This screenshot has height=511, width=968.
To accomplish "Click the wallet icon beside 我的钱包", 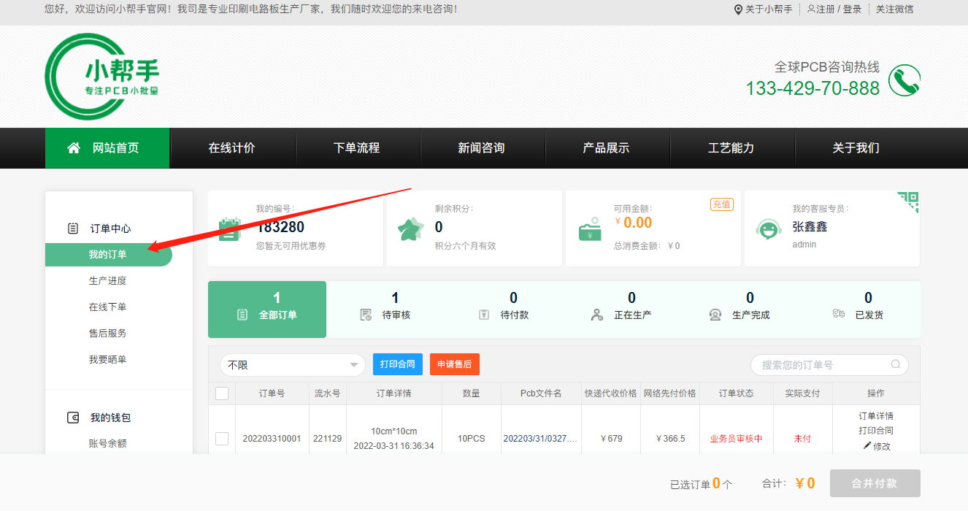I will coord(72,418).
